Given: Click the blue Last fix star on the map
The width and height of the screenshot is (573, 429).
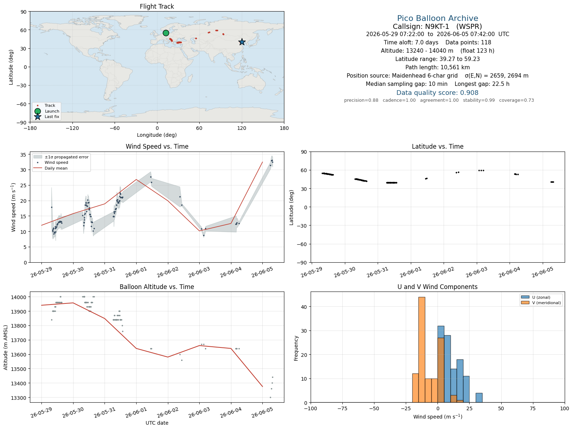Looking at the screenshot, I should point(242,42).
